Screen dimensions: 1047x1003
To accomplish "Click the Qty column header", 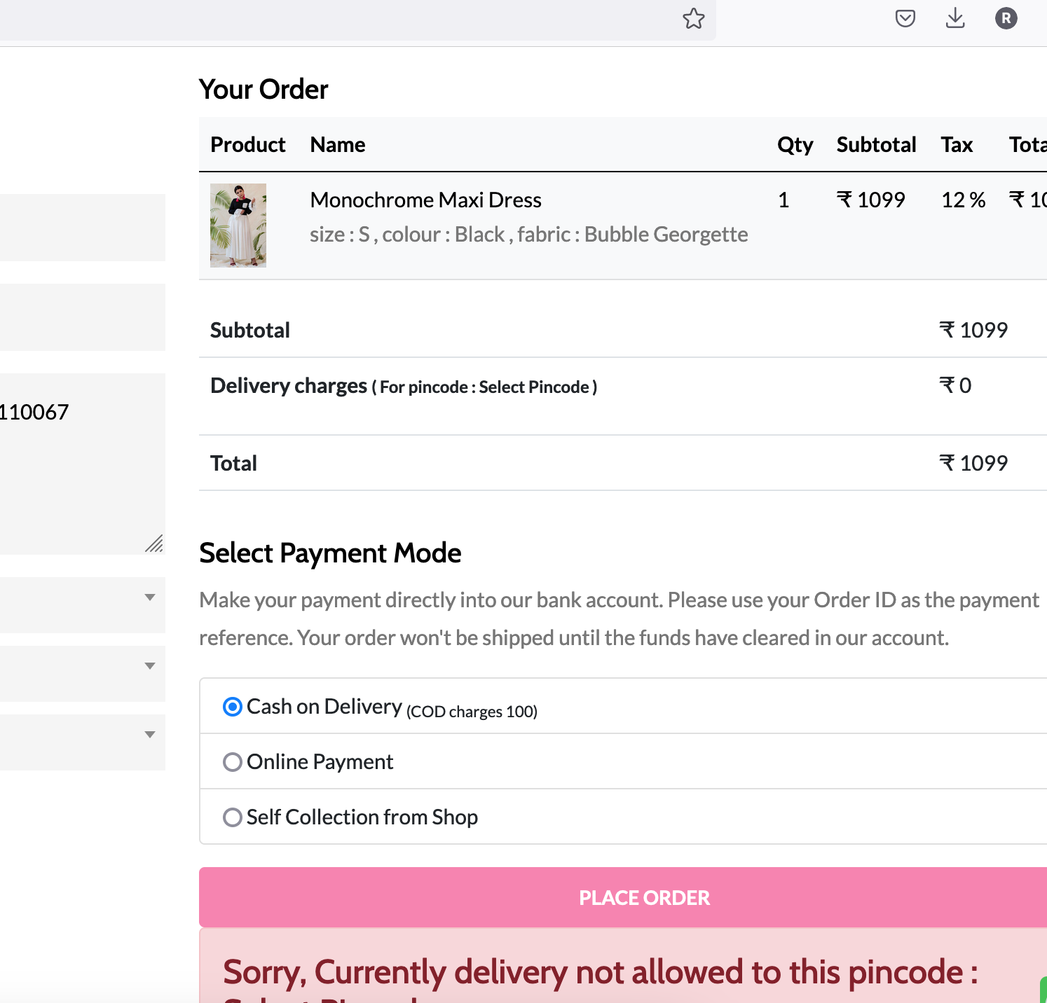I will [x=795, y=145].
